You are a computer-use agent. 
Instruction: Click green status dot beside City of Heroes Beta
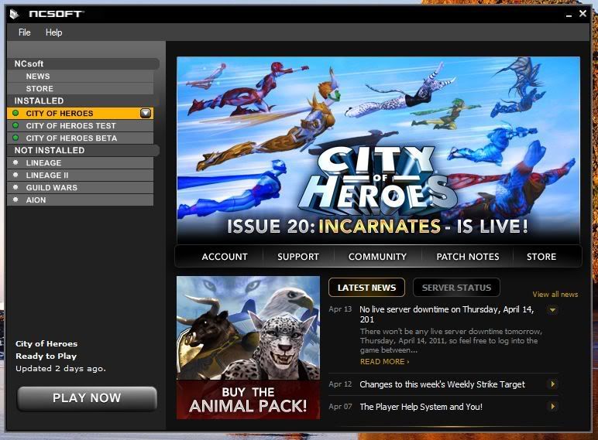pyautogui.click(x=15, y=138)
